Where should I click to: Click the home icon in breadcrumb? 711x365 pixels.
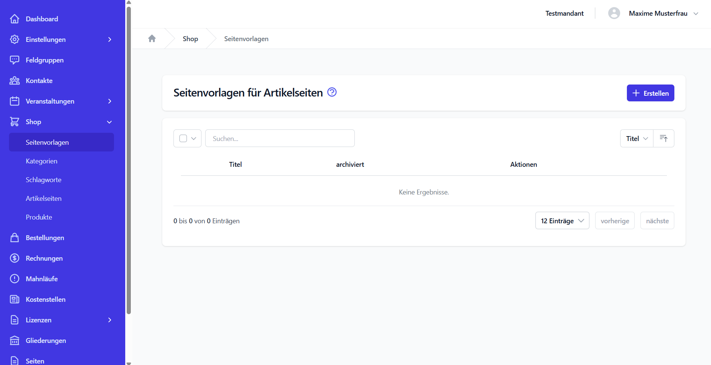[x=152, y=39]
